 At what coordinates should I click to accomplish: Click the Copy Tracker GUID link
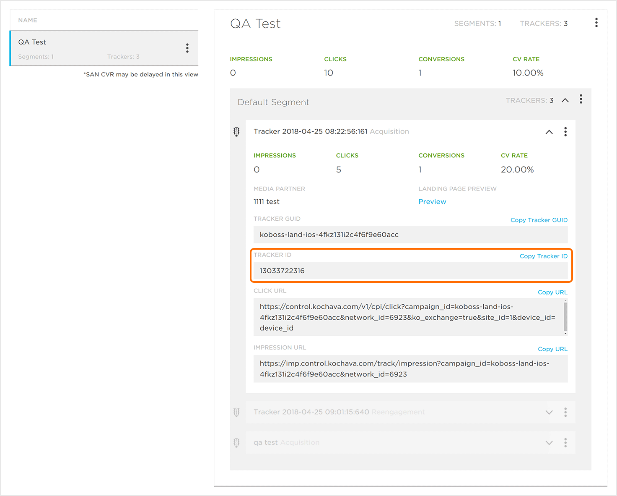click(539, 220)
